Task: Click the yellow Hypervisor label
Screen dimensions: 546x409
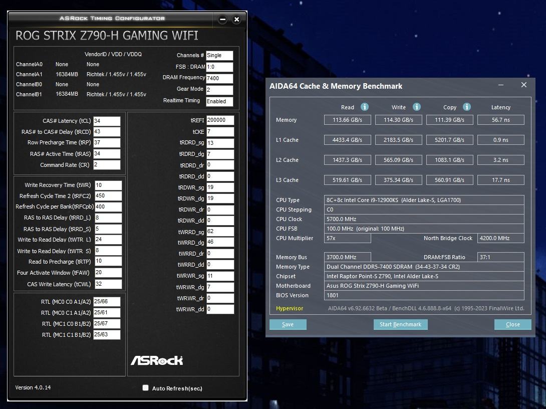Action: point(290,308)
